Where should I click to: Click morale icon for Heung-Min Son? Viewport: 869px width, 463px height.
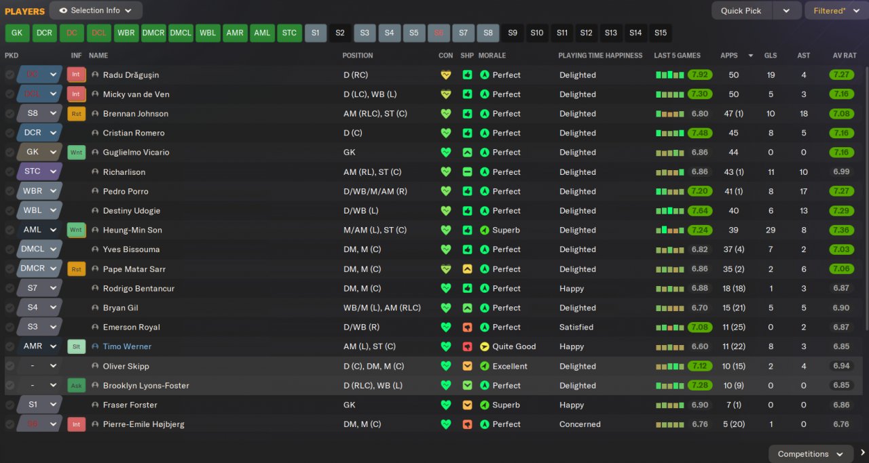[484, 230]
